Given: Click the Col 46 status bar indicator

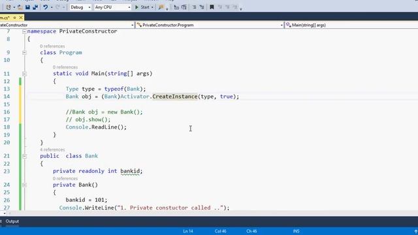Looking at the screenshot, I should click(221, 231).
